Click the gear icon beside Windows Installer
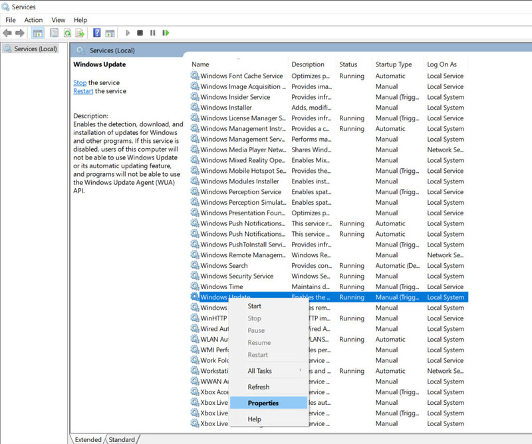Image resolution: width=532 pixels, height=444 pixels. pos(194,107)
